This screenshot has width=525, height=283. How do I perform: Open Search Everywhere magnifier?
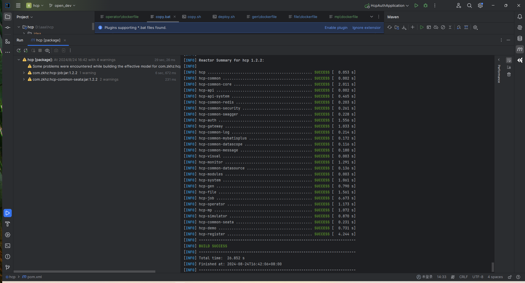coord(469,5)
